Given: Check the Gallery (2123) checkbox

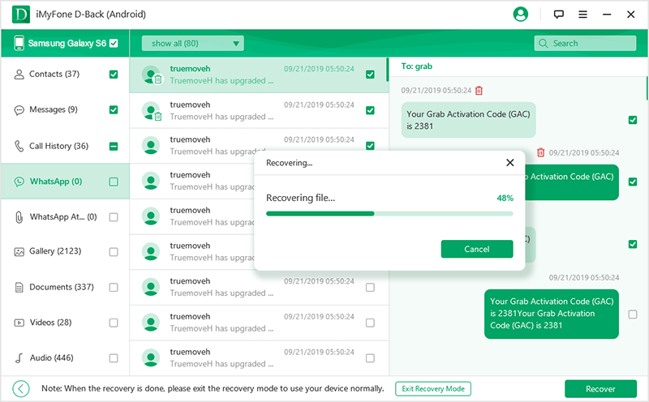Looking at the screenshot, I should (x=114, y=252).
